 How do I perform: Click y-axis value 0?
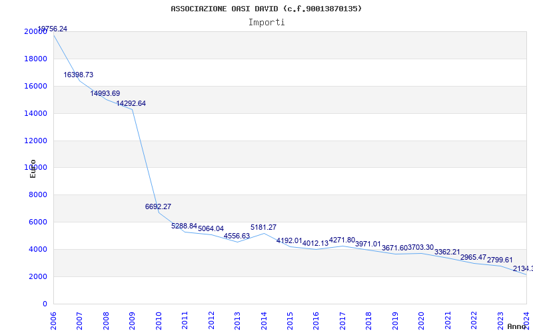[x=45, y=304]
